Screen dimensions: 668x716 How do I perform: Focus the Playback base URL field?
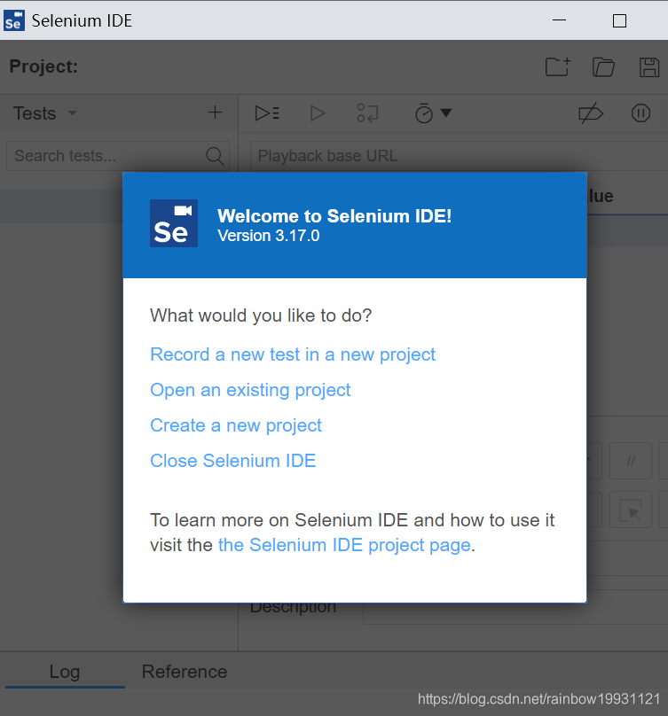459,156
